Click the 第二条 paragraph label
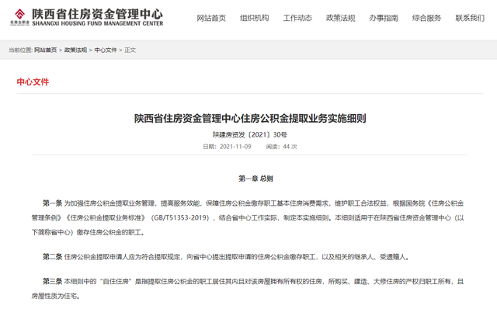The image size is (497, 309). [x=53, y=257]
